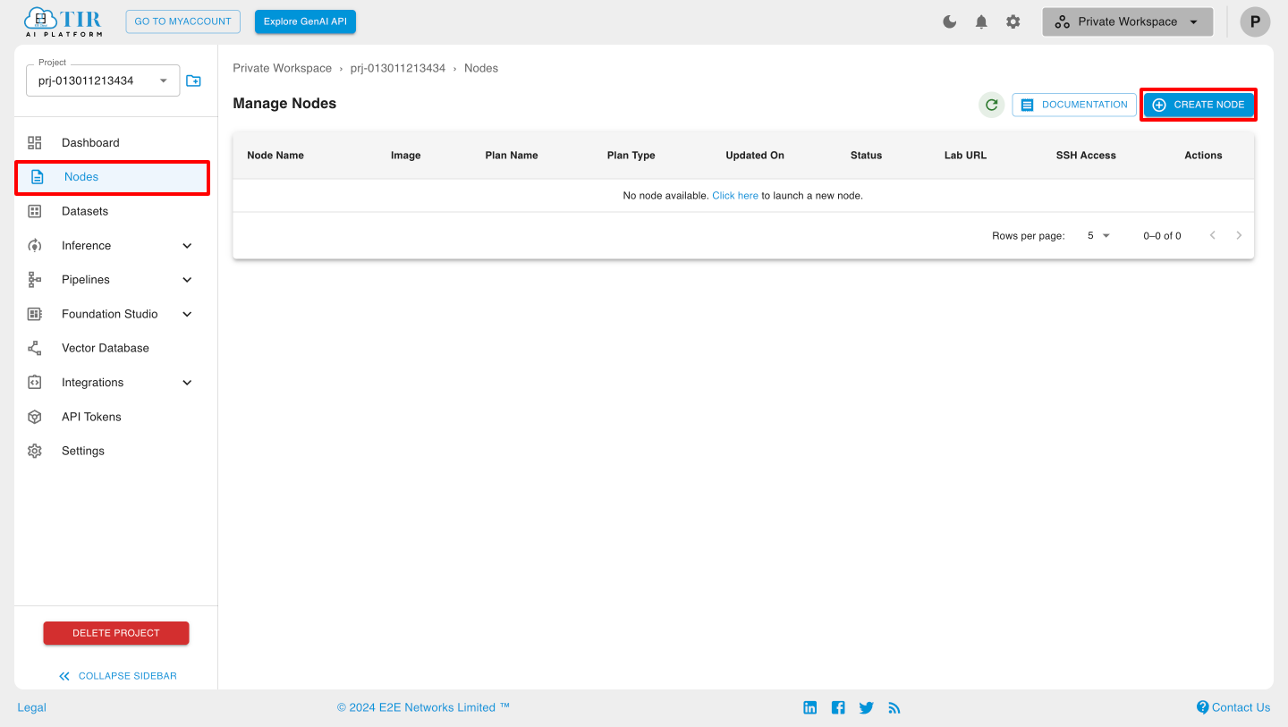This screenshot has height=727, width=1288.
Task: Open the Private Workspace dropdown
Action: pos(1127,21)
